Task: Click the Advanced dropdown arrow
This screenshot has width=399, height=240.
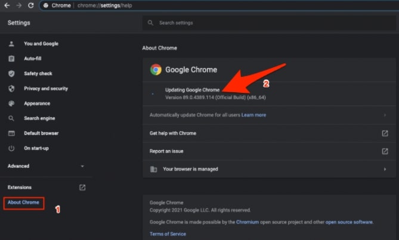Action: (x=82, y=166)
